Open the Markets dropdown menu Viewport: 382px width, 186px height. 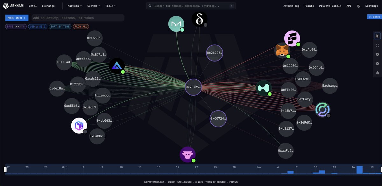[x=74, y=6]
